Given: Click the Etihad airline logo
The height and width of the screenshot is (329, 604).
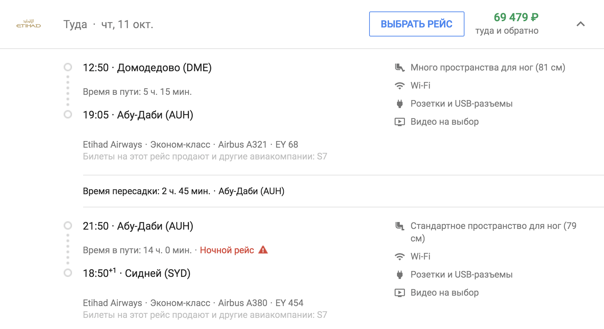Looking at the screenshot, I should tap(29, 24).
